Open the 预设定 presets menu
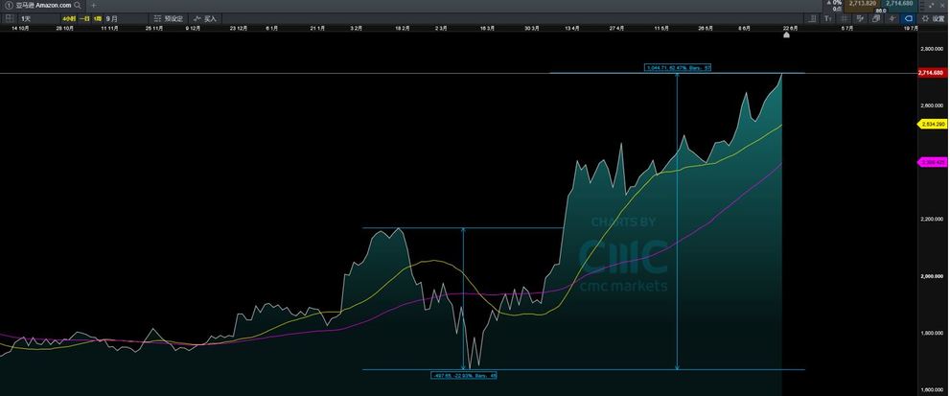The width and height of the screenshot is (950, 396). coord(168,19)
